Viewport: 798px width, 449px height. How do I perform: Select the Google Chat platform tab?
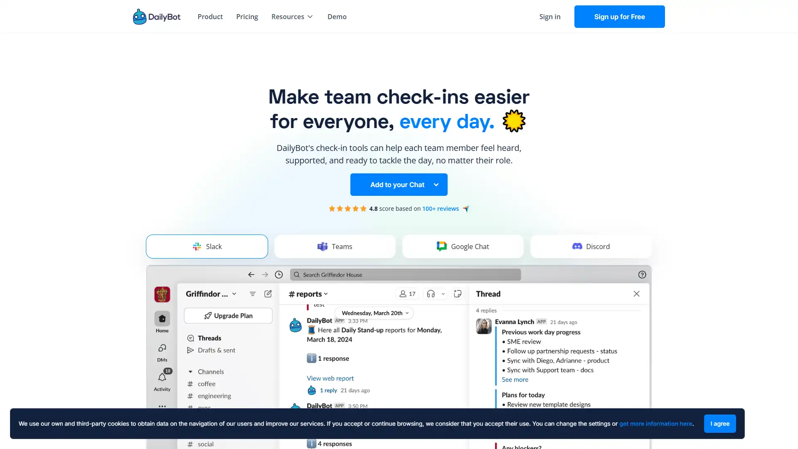(463, 246)
